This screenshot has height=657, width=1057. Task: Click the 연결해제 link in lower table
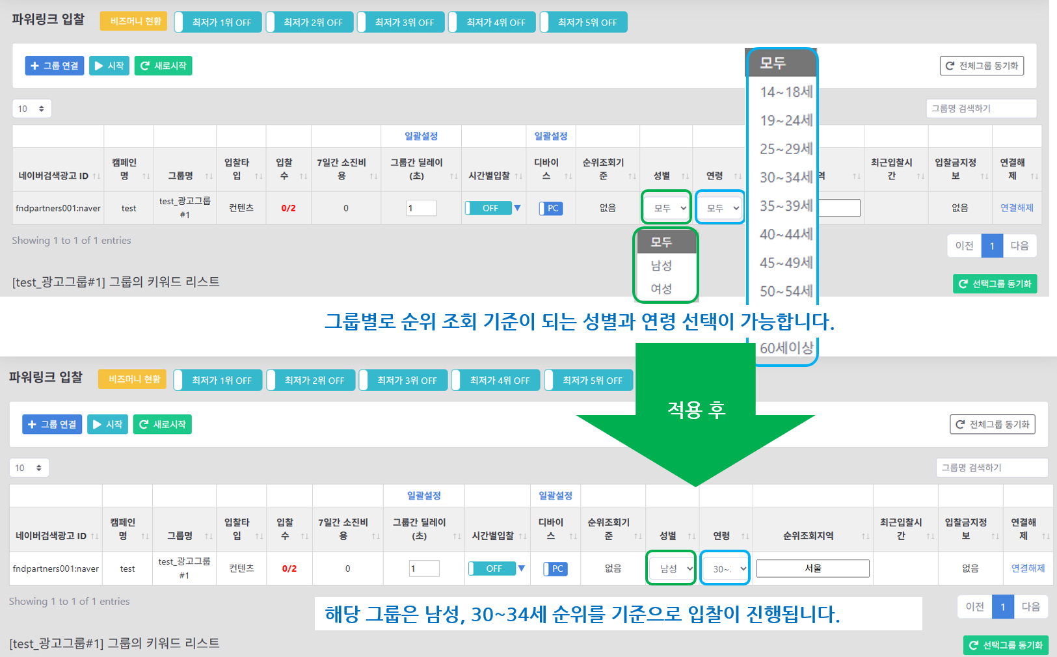[1028, 568]
